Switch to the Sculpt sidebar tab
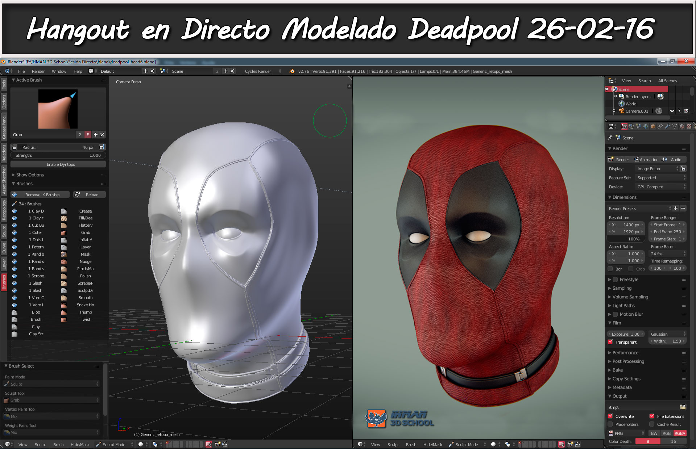Screen dimensions: 696x449 pyautogui.click(x=4, y=230)
